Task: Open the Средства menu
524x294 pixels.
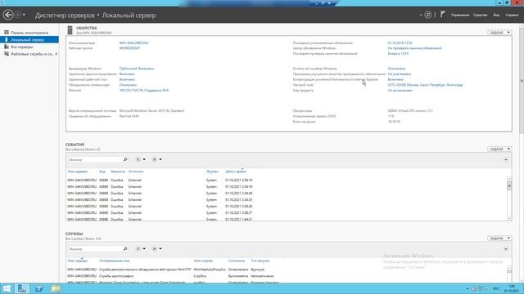Action: coord(481,15)
